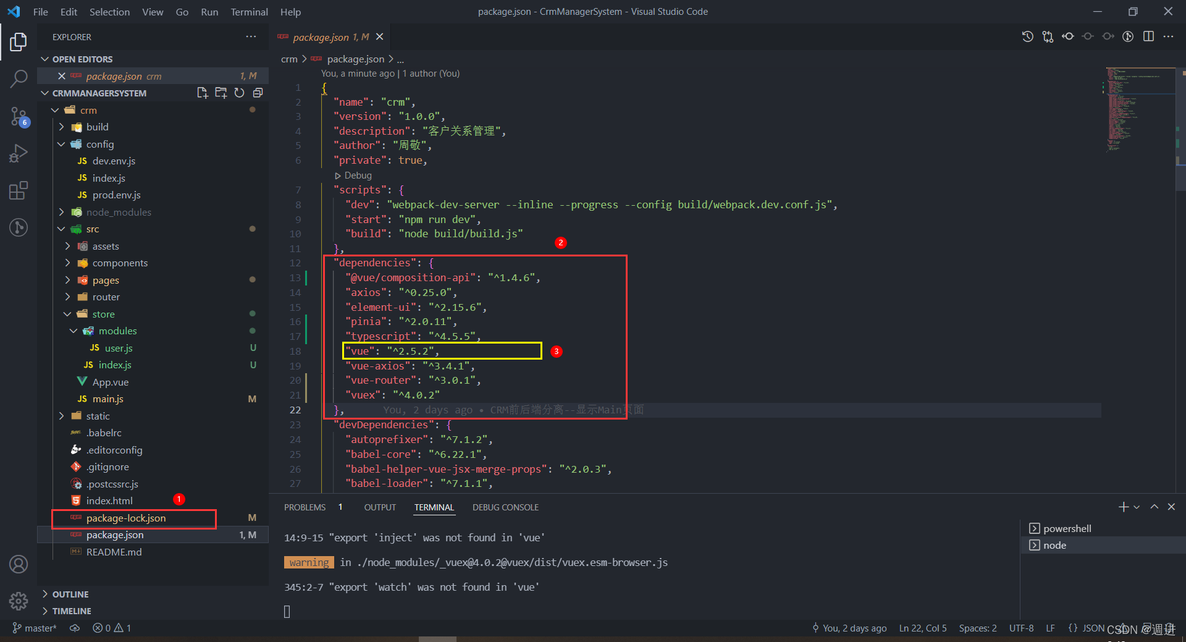Click the master branch in status bar

pyautogui.click(x=35, y=628)
